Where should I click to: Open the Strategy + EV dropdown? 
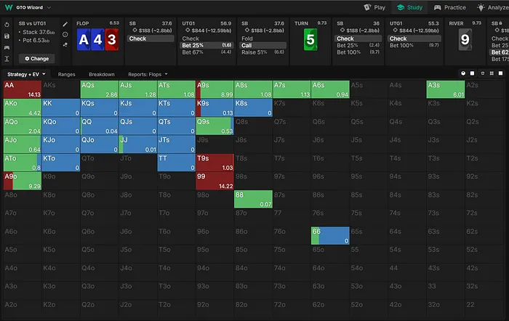(x=26, y=74)
